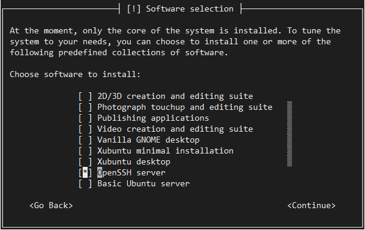Click the software list scrollbar
Image resolution: width=365 pixels, height=230 pixels.
290,134
